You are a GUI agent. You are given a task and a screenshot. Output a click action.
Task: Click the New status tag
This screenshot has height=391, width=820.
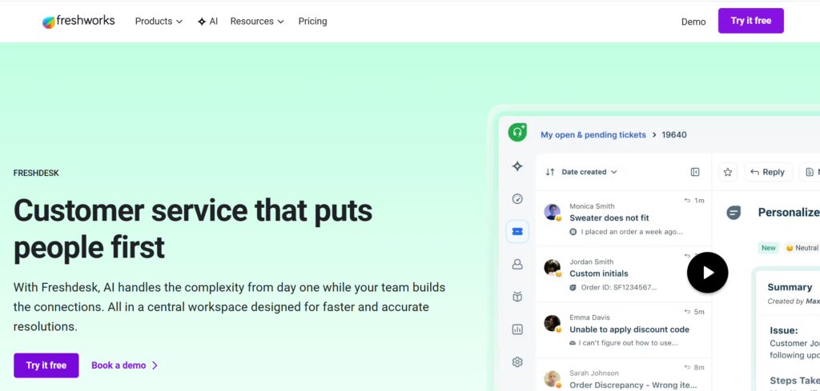768,248
